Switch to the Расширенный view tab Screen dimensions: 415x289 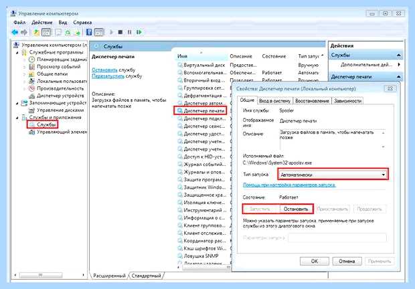(109, 276)
